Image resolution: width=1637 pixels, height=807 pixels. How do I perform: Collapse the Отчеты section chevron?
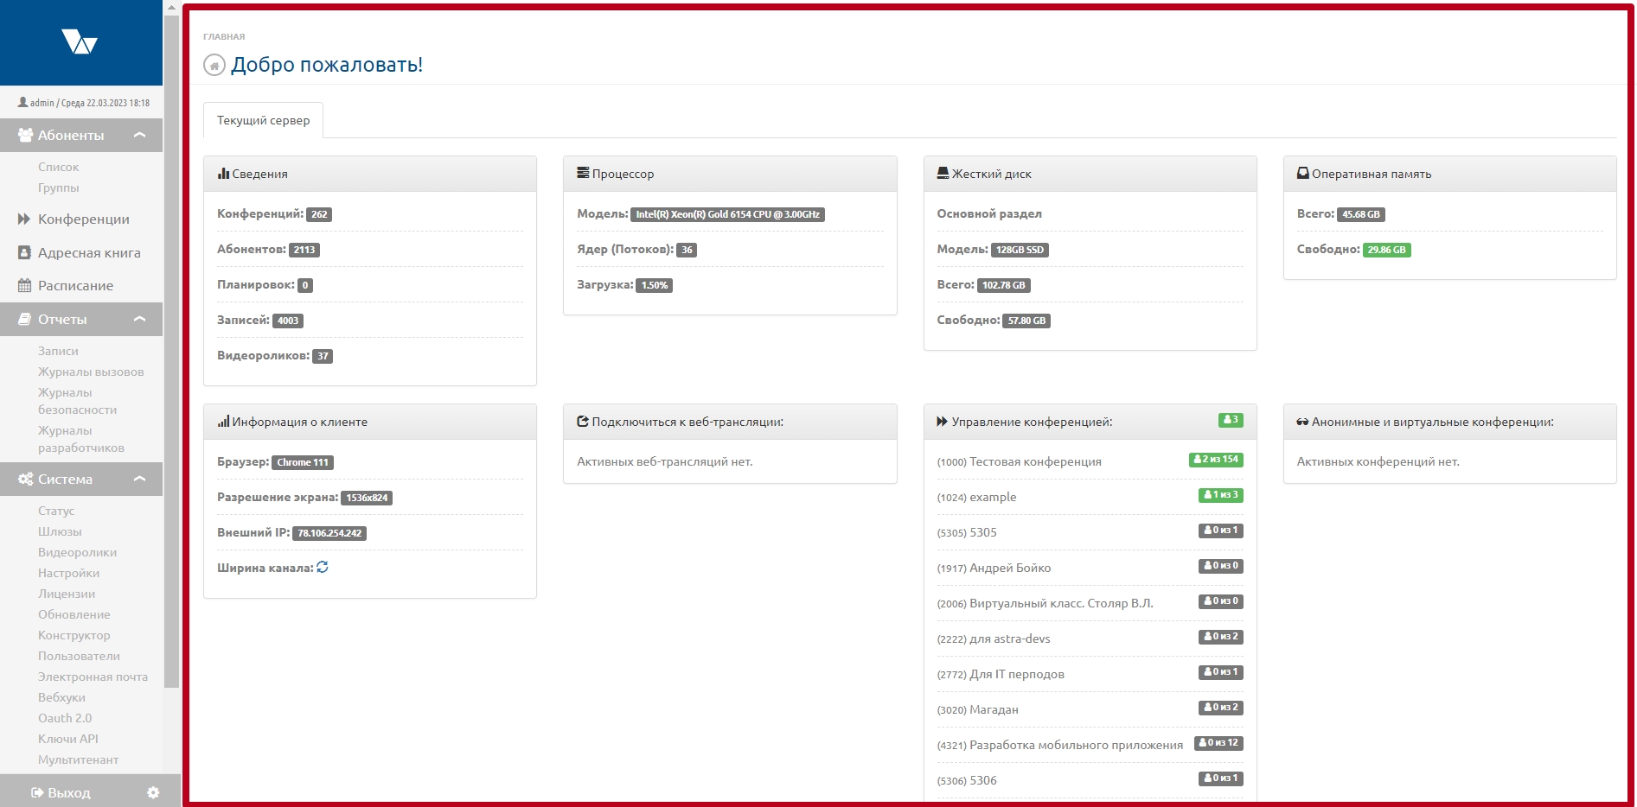tap(139, 320)
